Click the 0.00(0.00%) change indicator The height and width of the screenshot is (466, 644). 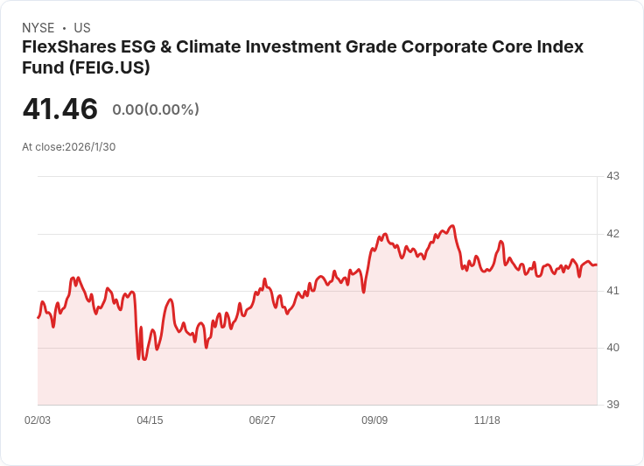[156, 109]
